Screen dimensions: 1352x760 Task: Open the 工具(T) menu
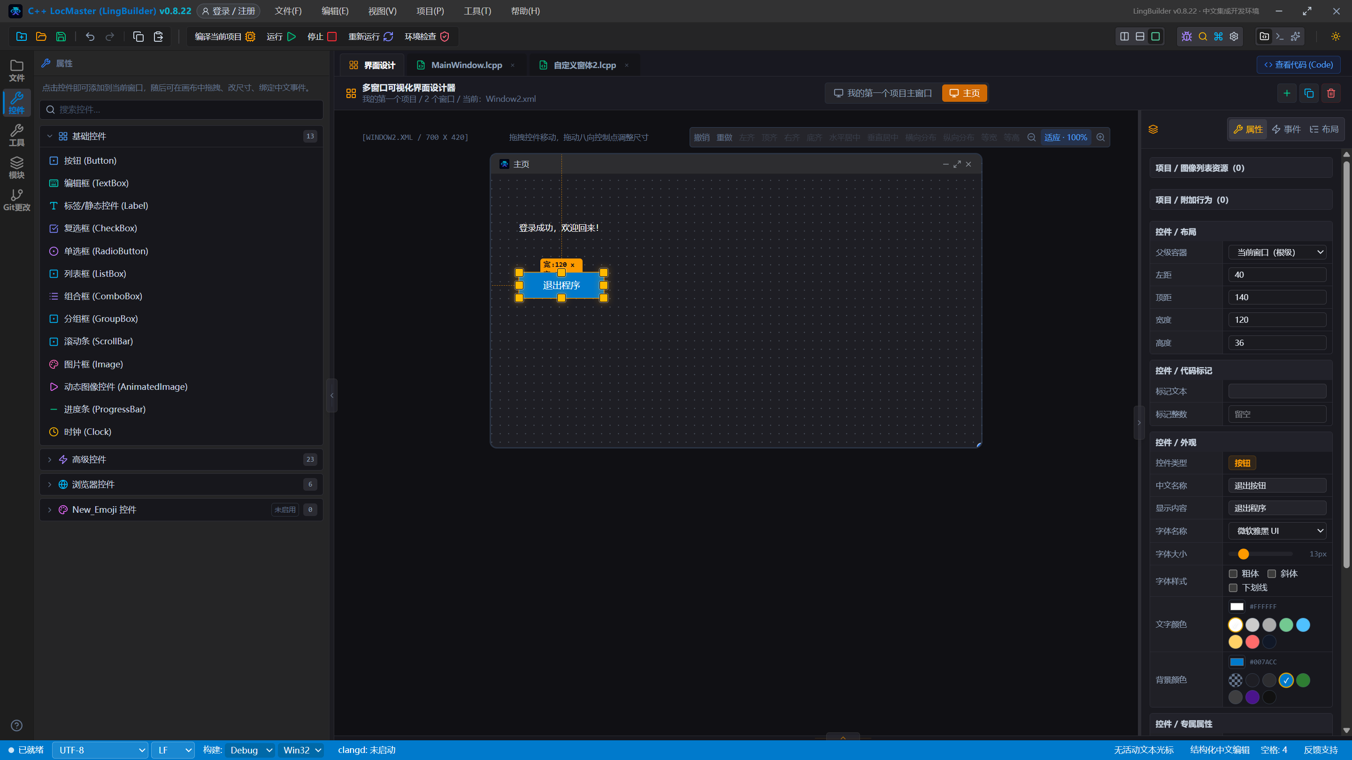click(477, 11)
